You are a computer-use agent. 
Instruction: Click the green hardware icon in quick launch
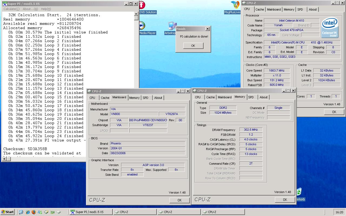click(x=52, y=212)
